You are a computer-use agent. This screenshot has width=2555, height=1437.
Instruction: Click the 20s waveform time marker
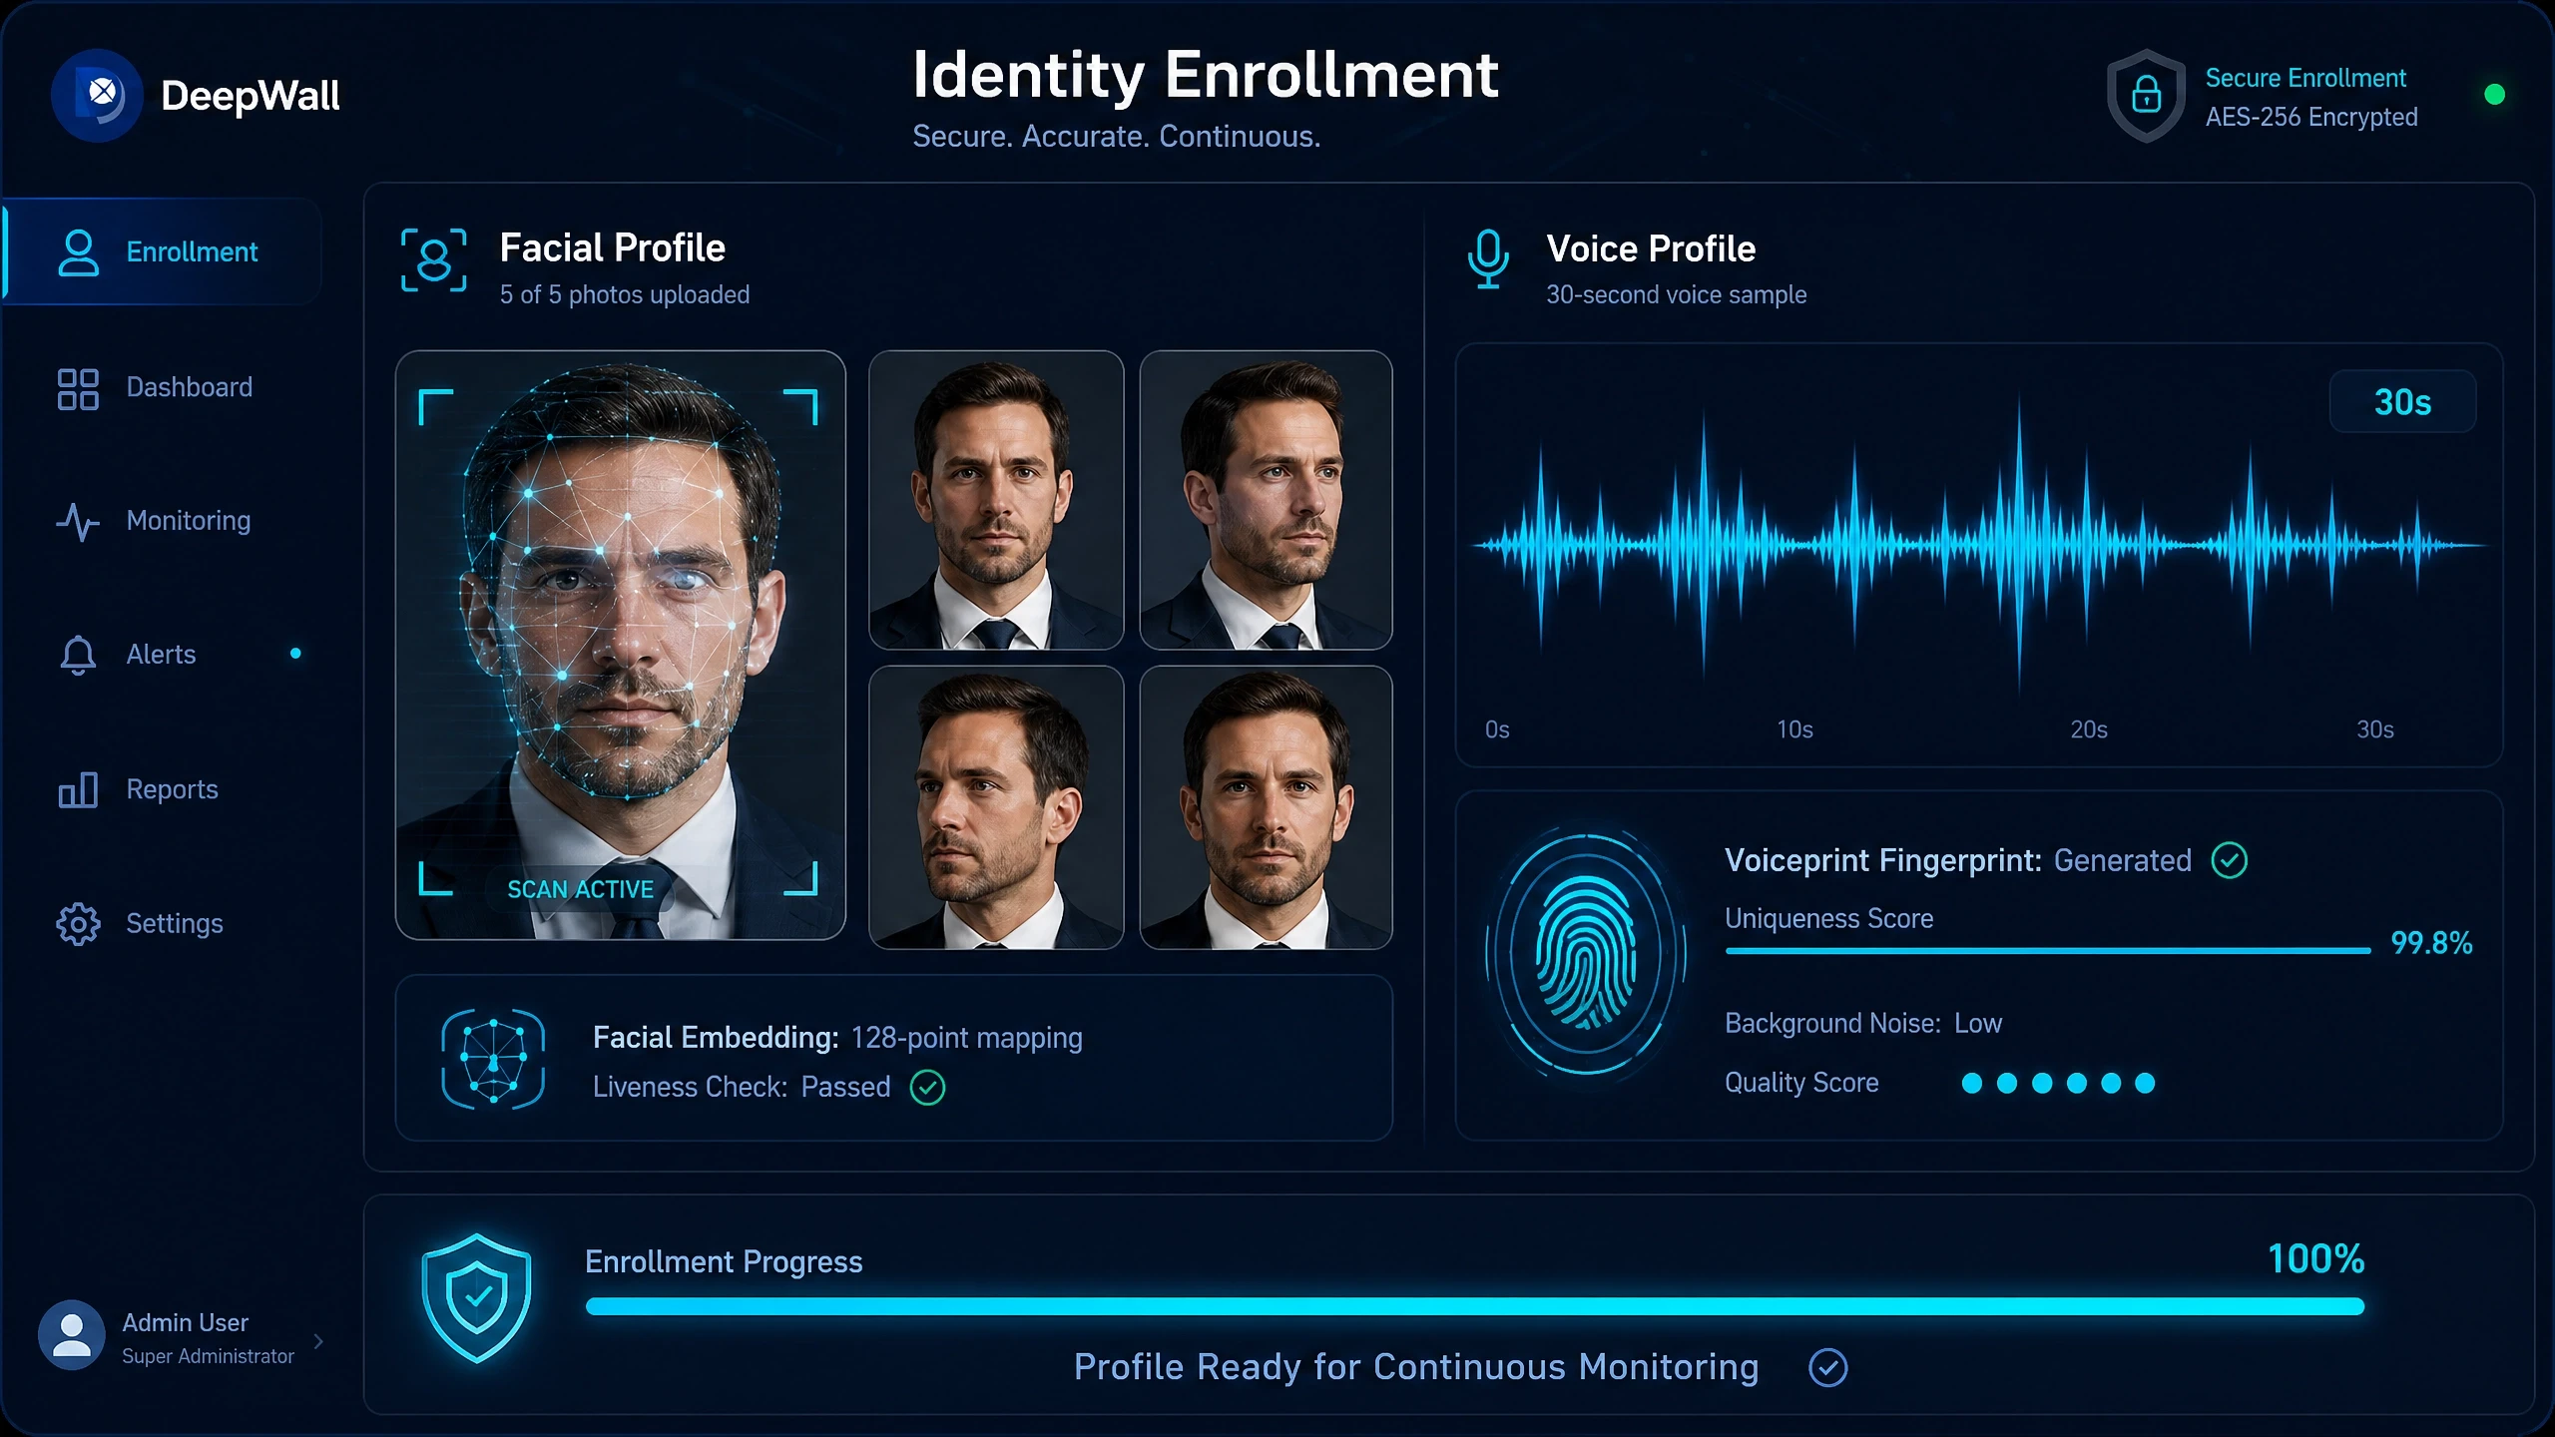(2089, 729)
